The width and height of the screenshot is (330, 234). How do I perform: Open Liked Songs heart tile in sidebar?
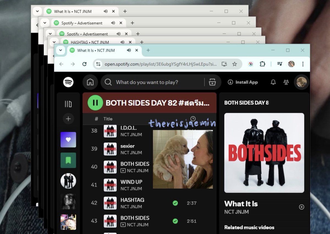pyautogui.click(x=68, y=140)
